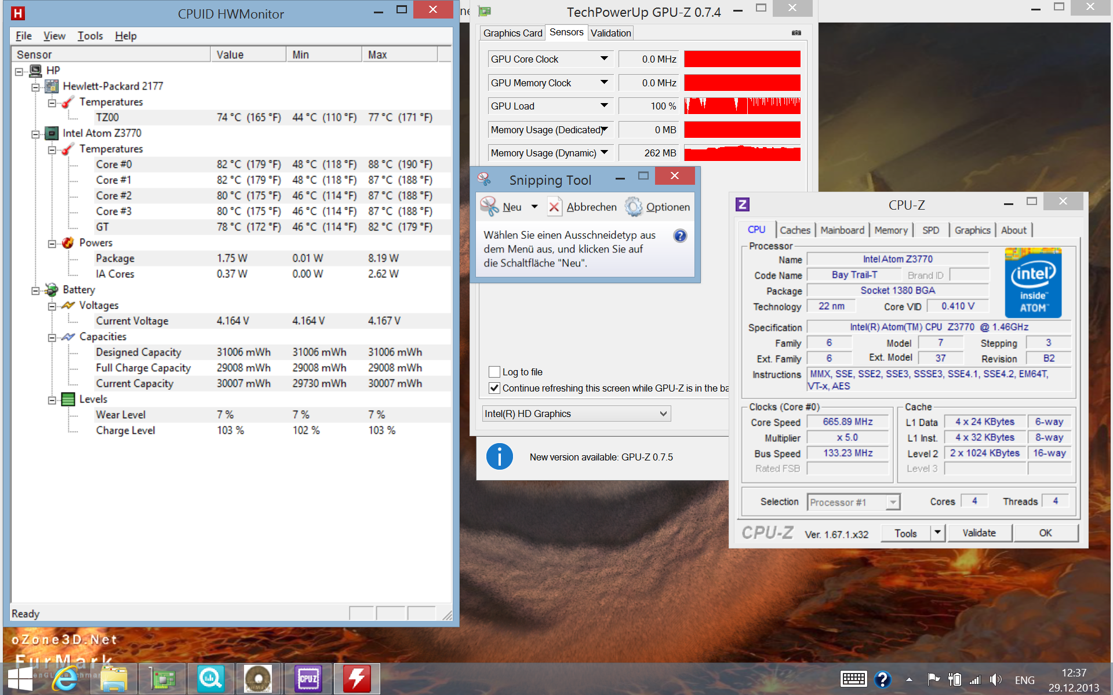Open Internet Explorer from the taskbar
The image size is (1113, 695).
tap(64, 679)
